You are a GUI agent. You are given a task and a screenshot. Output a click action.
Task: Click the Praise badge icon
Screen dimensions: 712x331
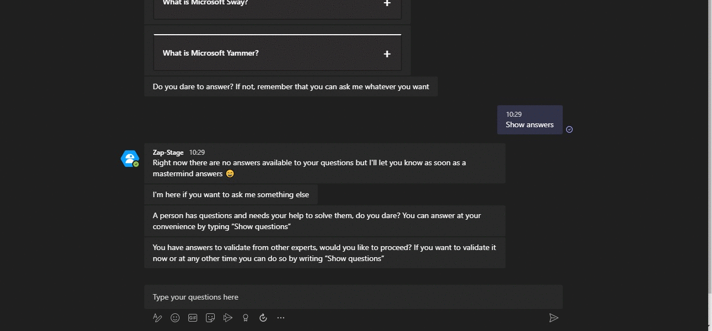[x=246, y=318]
